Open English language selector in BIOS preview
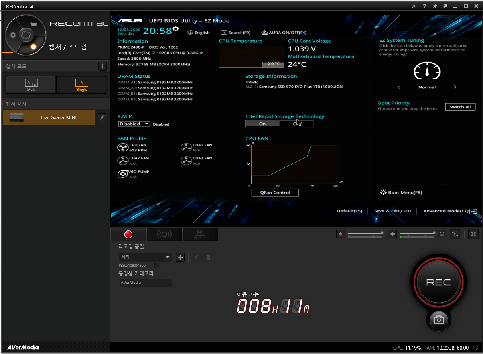 (199, 33)
